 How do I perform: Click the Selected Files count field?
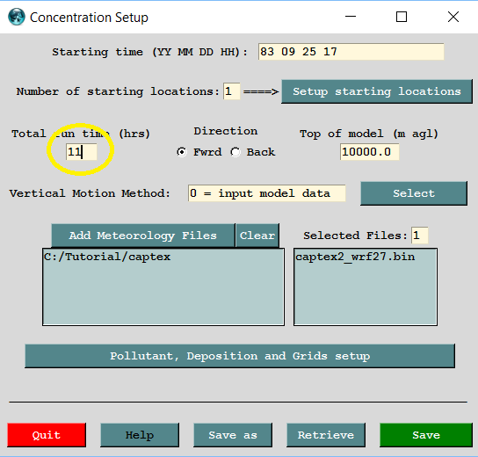coord(419,235)
